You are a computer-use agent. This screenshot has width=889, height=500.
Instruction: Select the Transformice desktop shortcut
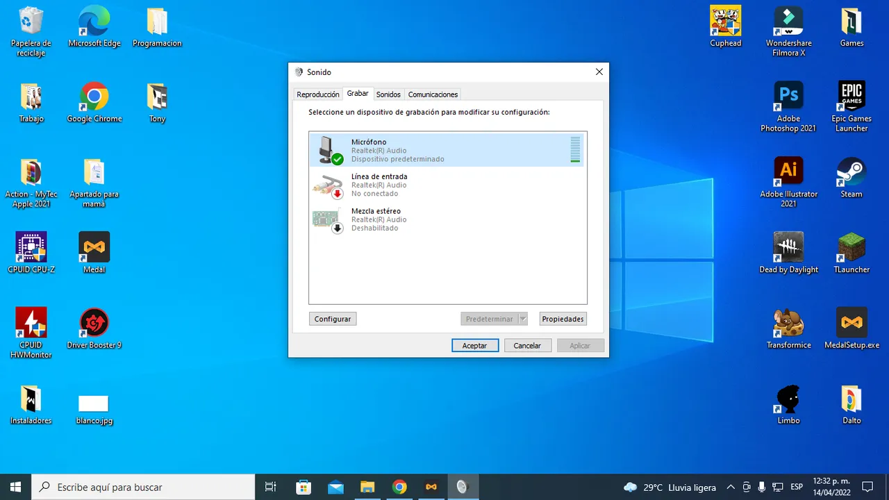pyautogui.click(x=789, y=329)
